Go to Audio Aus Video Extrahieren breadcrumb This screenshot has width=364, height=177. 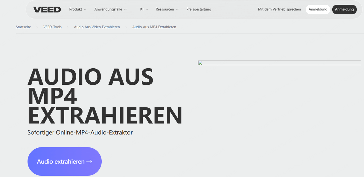pyautogui.click(x=97, y=27)
